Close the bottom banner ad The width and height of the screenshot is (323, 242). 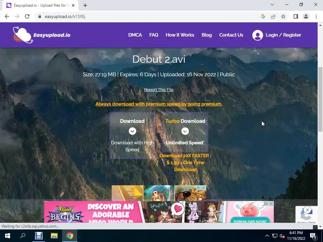pyautogui.click(x=271, y=204)
